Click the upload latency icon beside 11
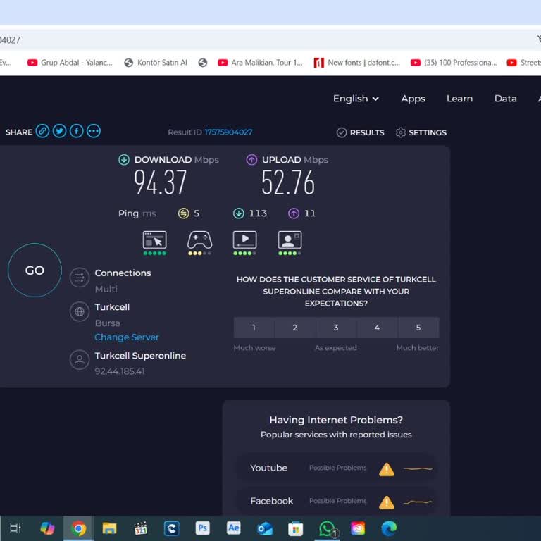The height and width of the screenshot is (541, 541). click(x=294, y=213)
